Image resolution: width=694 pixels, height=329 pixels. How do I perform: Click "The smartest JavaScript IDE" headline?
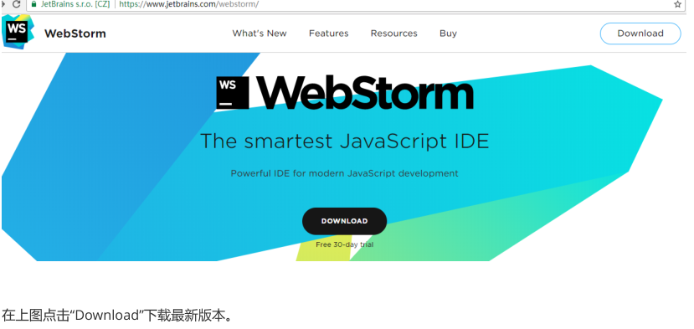coord(344,141)
